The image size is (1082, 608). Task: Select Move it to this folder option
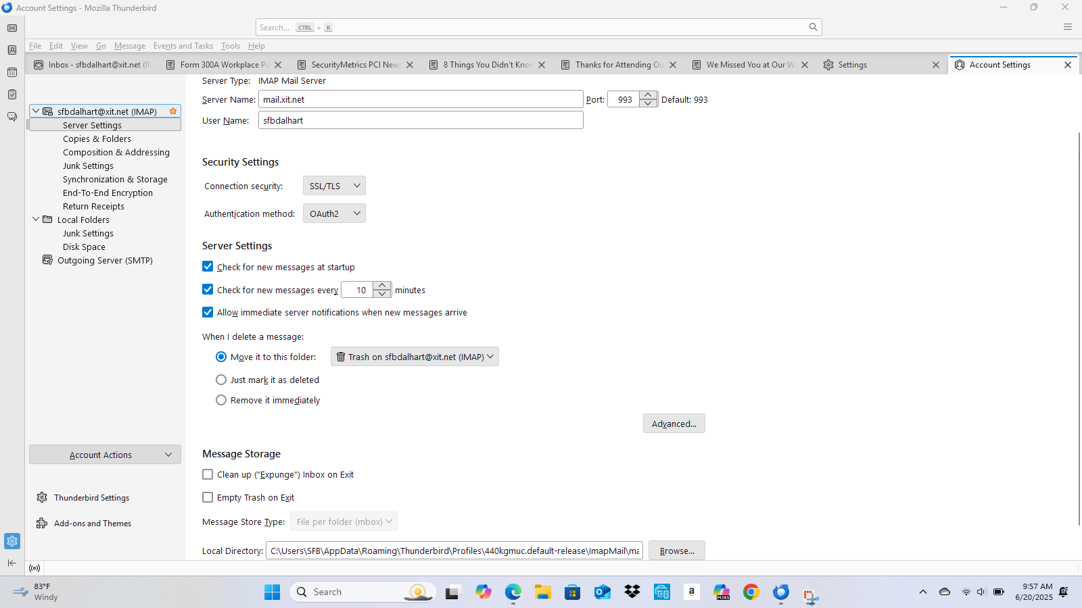point(221,357)
